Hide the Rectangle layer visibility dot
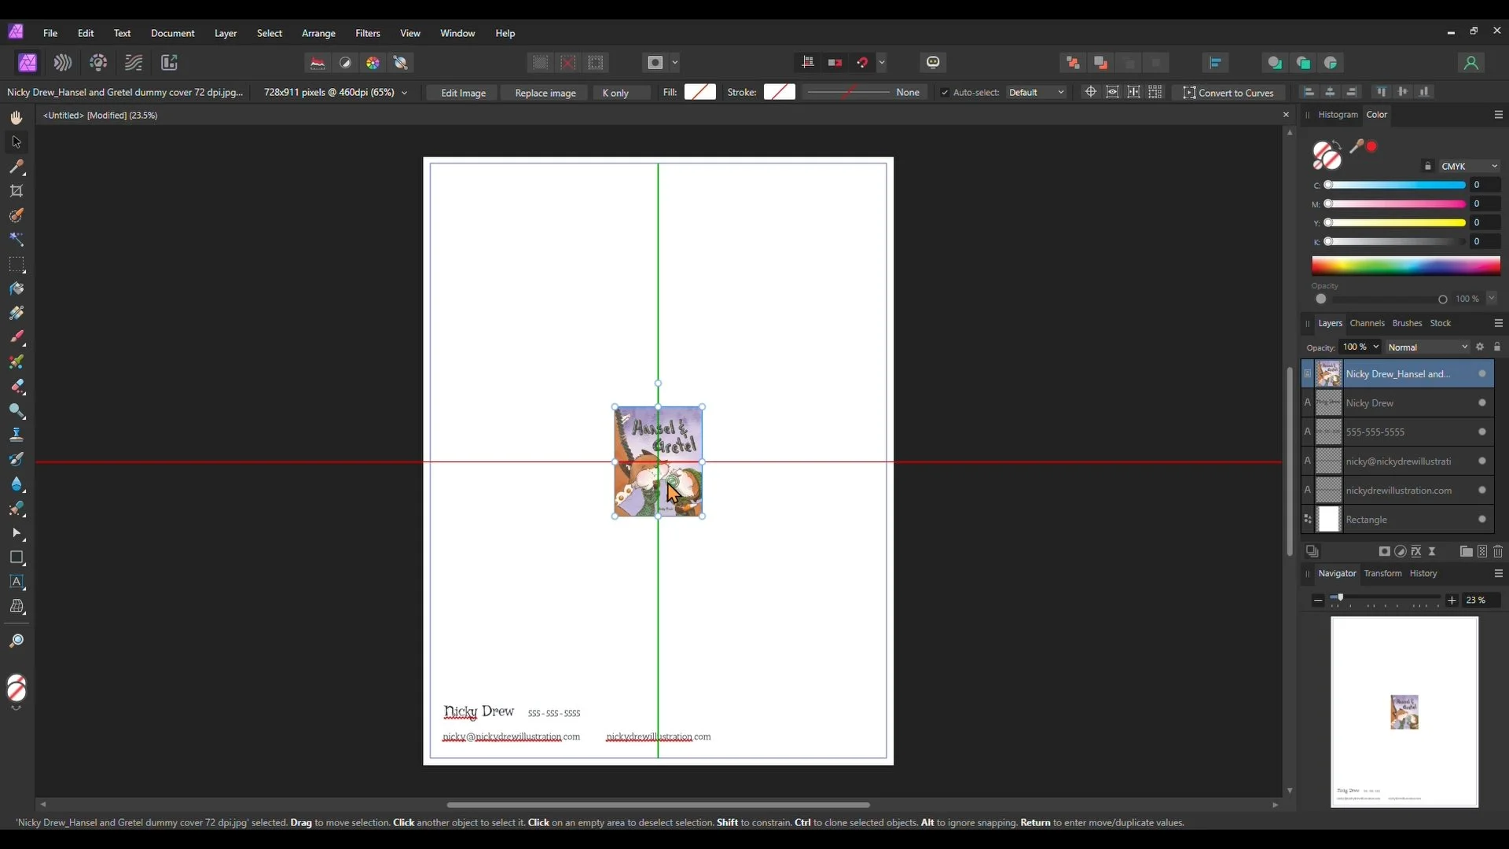Screen dimensions: 1509x849 click(x=1482, y=520)
